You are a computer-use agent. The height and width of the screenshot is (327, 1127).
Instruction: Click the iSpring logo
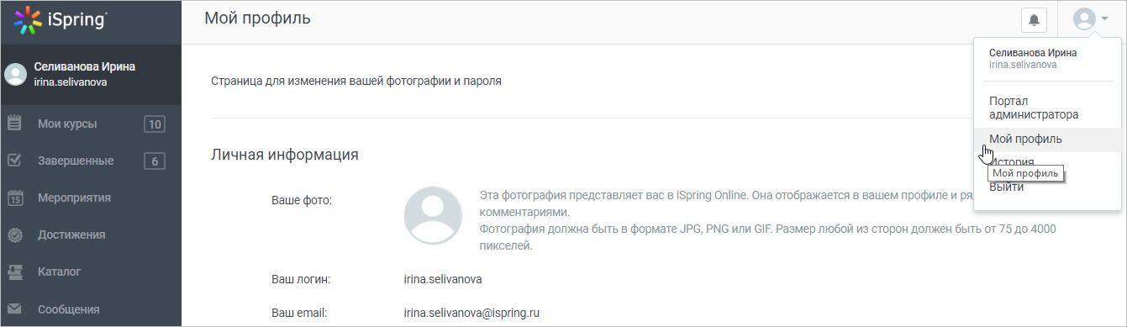(61, 21)
